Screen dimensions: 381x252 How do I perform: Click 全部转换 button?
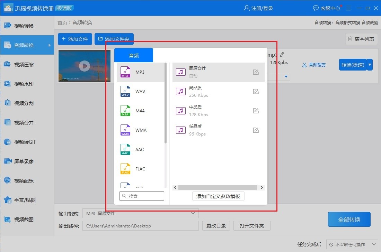[349, 220]
